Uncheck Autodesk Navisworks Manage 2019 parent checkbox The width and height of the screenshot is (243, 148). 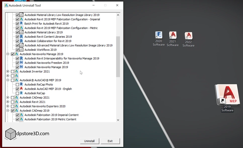click(x=13, y=54)
